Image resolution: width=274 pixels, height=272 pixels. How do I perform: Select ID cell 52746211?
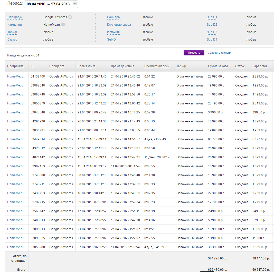[x=37, y=184]
